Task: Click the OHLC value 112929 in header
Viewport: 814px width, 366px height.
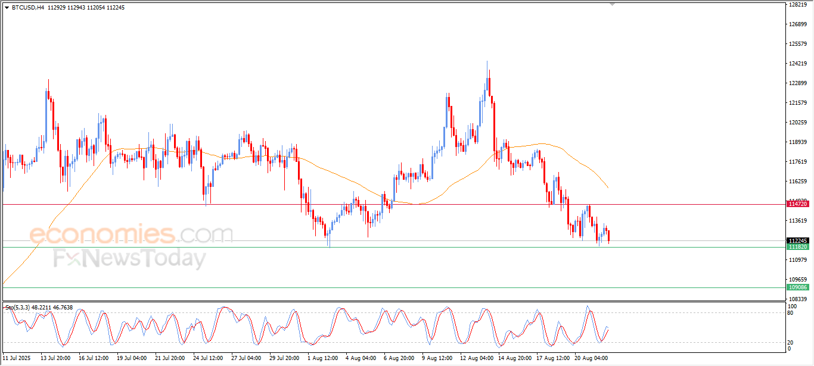Action: 55,8
